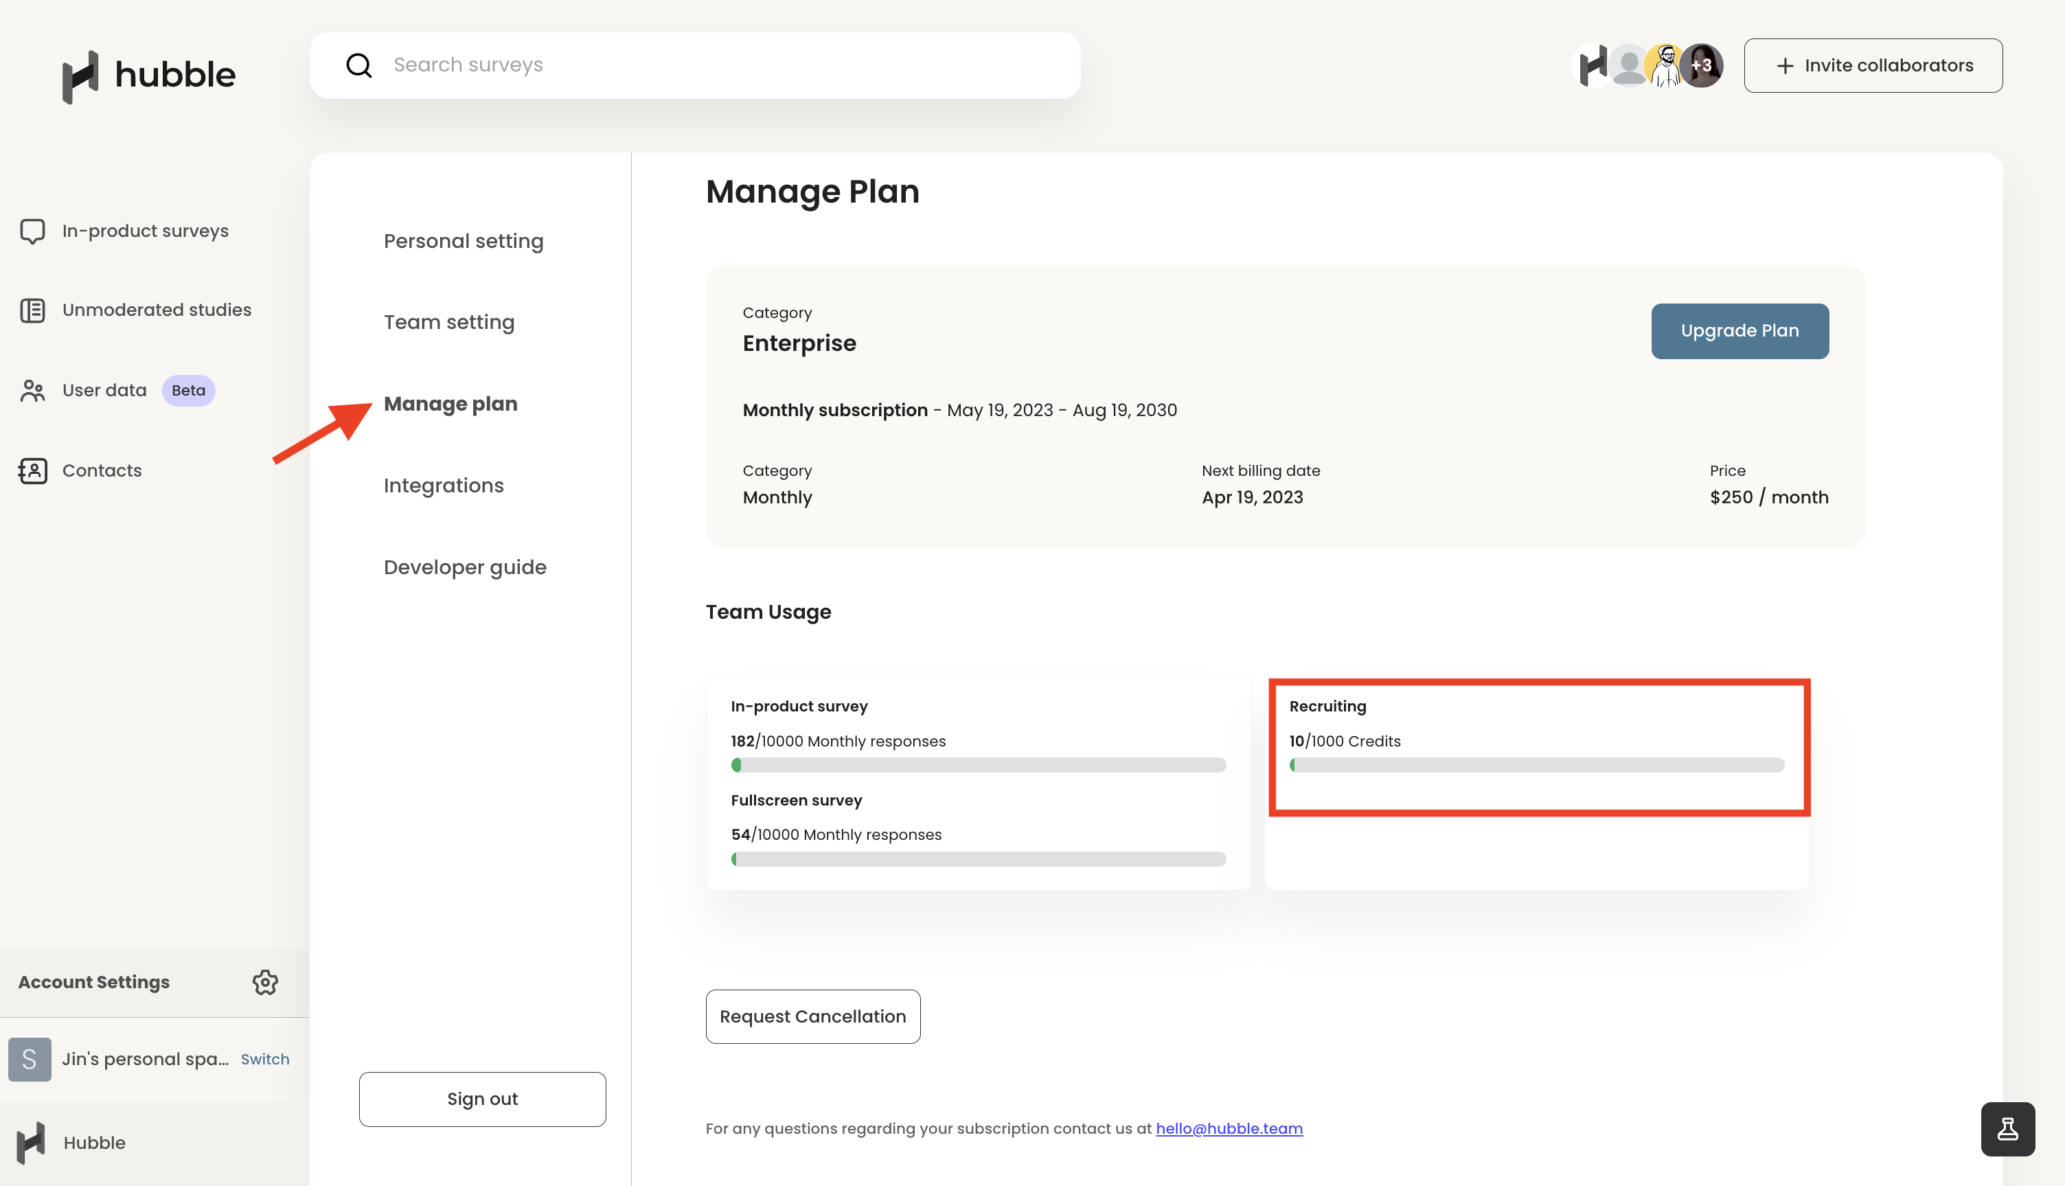Click Request Cancellation button
Viewport: 2065px width, 1186px height.
pyautogui.click(x=812, y=1016)
